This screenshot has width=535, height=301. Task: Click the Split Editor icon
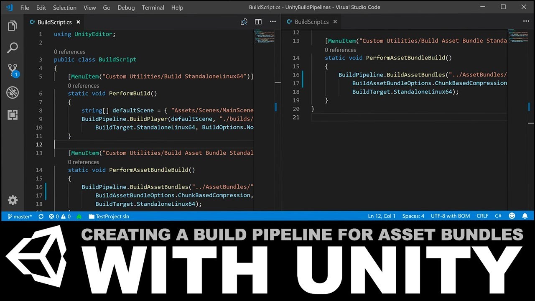tap(258, 22)
